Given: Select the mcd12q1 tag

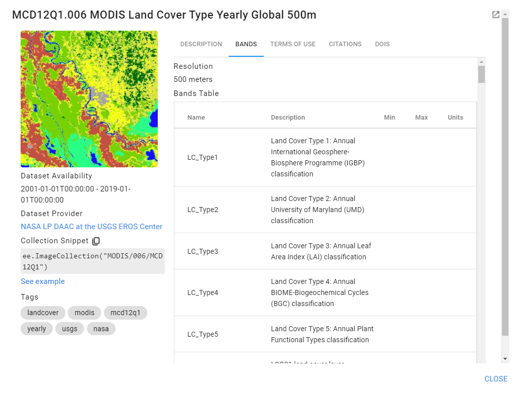Looking at the screenshot, I should point(125,313).
